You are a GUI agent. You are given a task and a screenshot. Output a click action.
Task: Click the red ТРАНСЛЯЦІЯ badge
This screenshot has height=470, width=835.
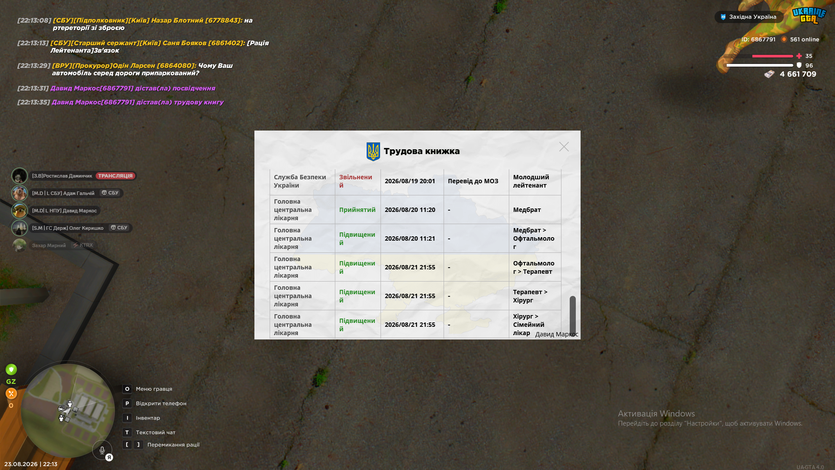115,176
